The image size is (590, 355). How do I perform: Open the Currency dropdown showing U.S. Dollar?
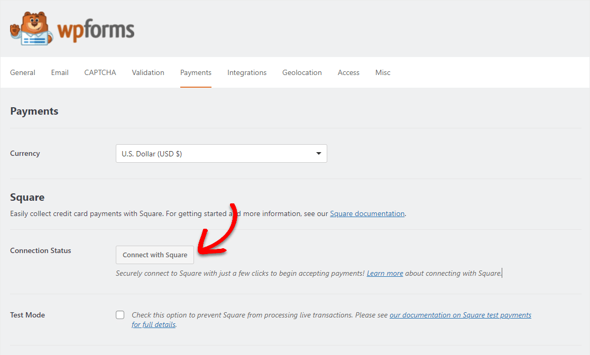221,153
